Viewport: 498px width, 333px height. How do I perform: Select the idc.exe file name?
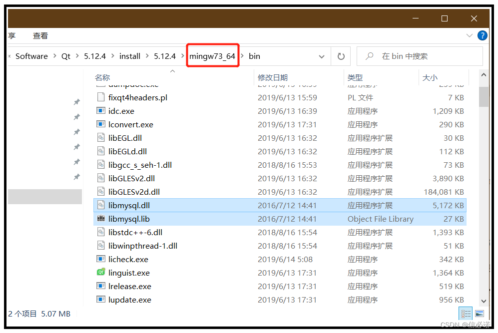pyautogui.click(x=121, y=111)
